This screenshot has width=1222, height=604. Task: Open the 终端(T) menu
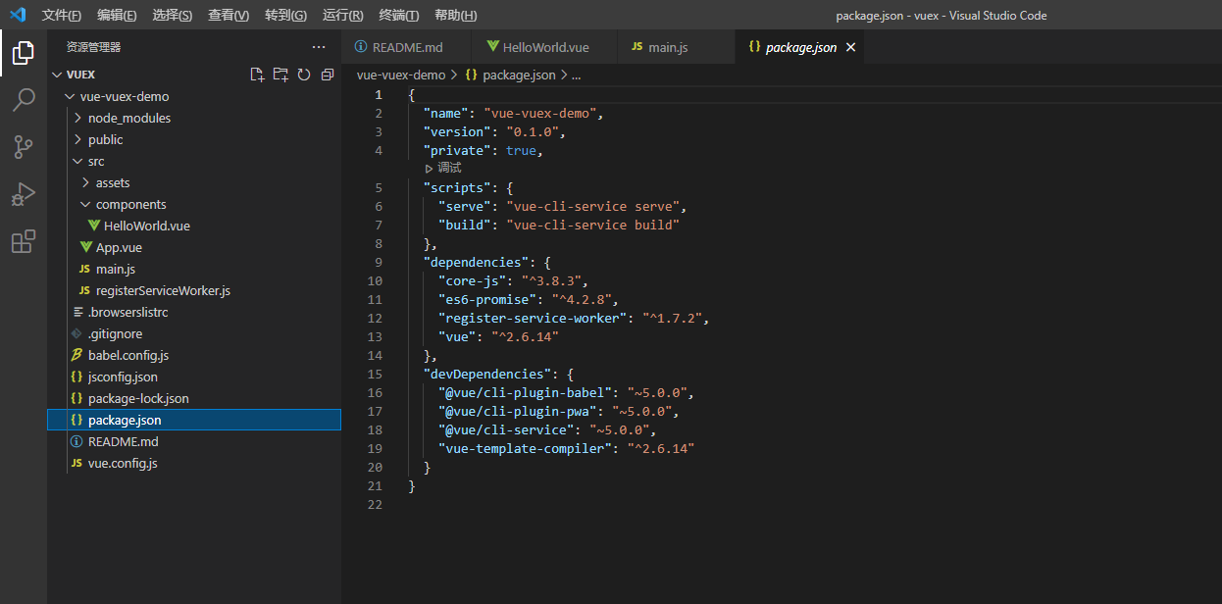coord(398,16)
